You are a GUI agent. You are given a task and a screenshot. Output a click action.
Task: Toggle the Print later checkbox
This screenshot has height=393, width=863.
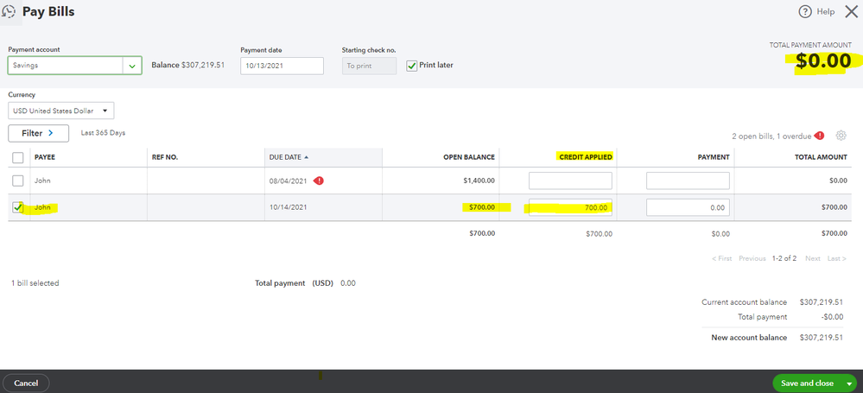pos(411,66)
